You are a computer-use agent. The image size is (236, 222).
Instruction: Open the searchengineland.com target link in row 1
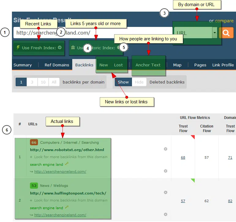[x=60, y=172]
